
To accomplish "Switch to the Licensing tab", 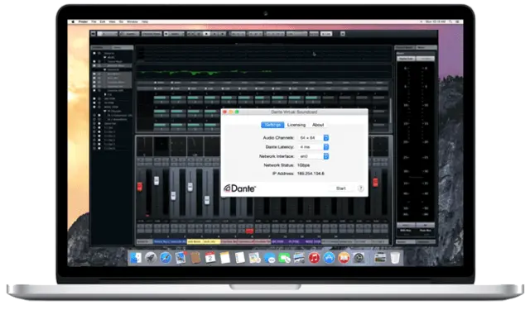I will click(296, 125).
